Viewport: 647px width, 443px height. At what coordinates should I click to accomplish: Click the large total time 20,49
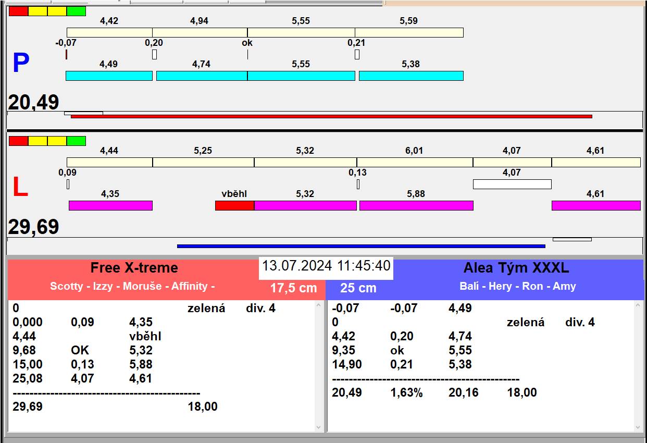[33, 102]
